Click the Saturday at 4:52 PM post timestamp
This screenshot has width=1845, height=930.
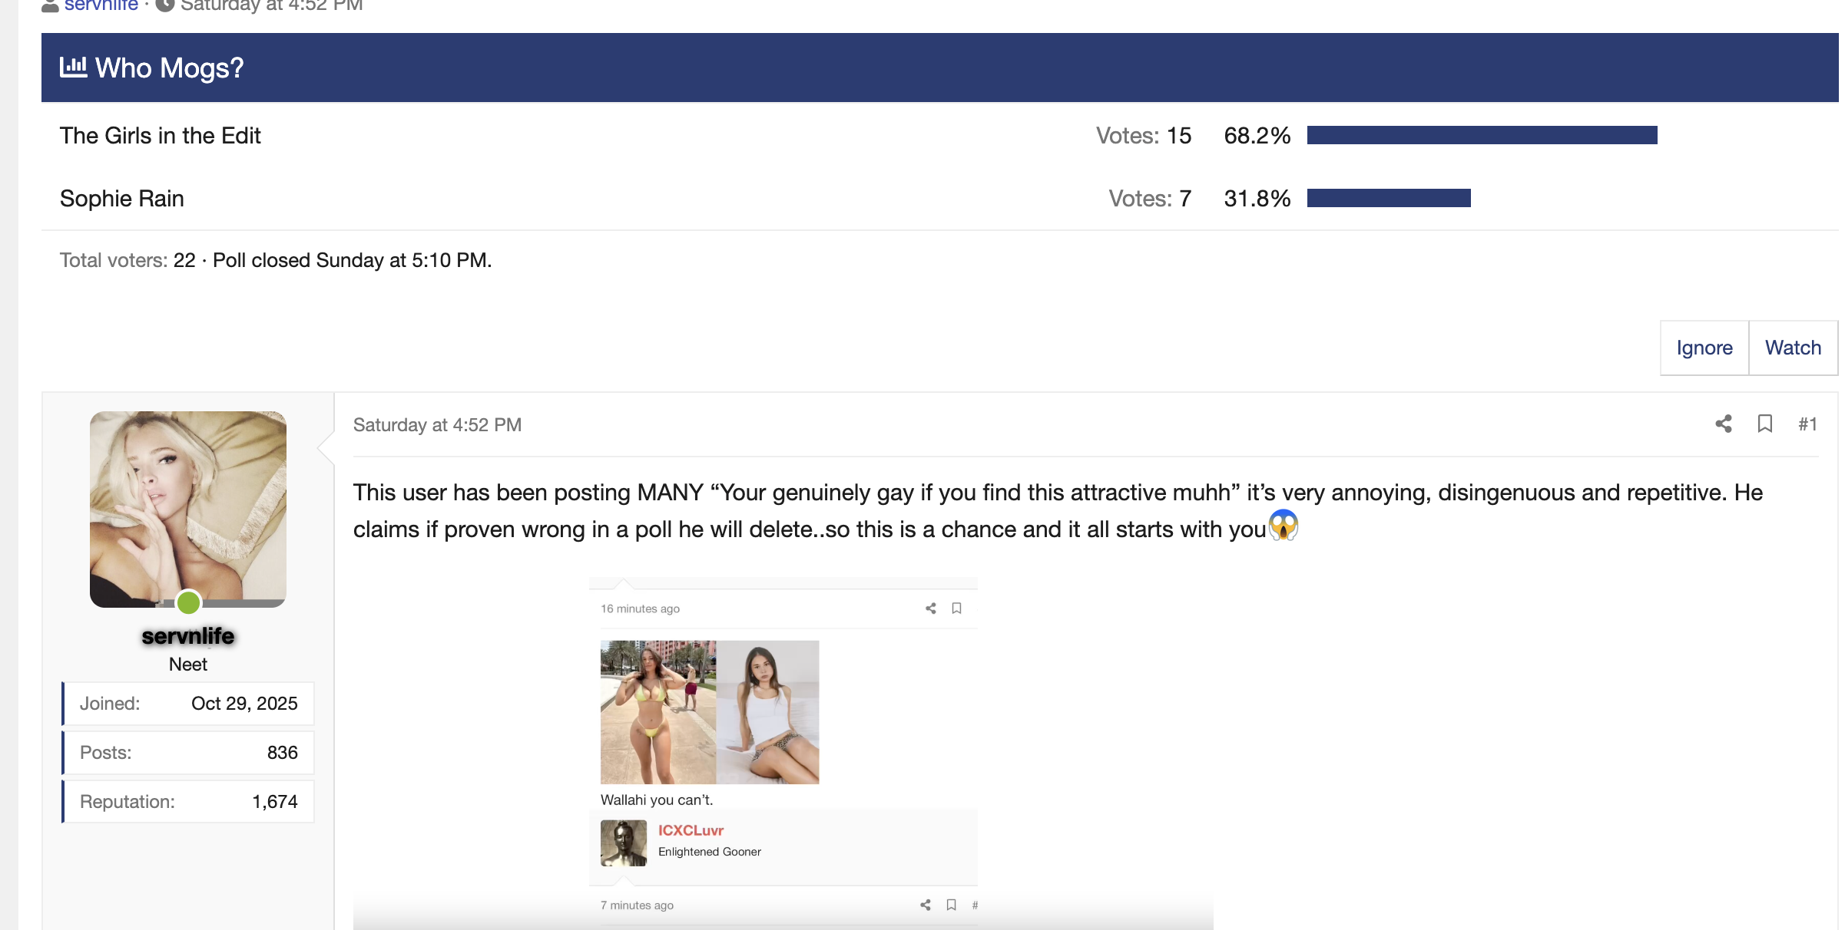[x=437, y=425]
